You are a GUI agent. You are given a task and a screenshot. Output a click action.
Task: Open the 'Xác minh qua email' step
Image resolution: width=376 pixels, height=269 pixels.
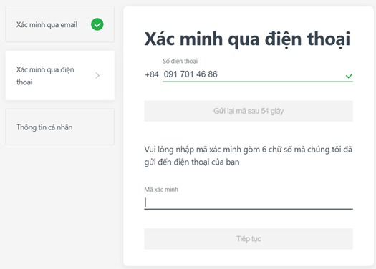(59, 24)
